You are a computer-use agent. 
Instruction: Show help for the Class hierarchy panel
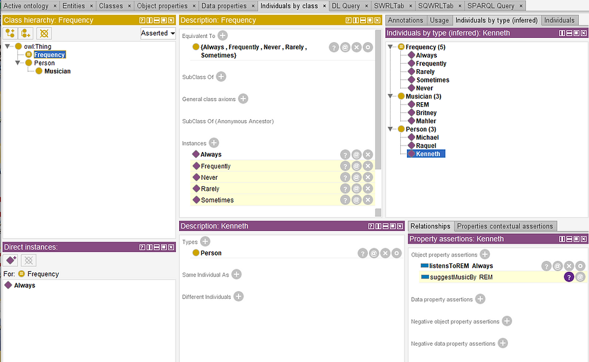coord(142,20)
